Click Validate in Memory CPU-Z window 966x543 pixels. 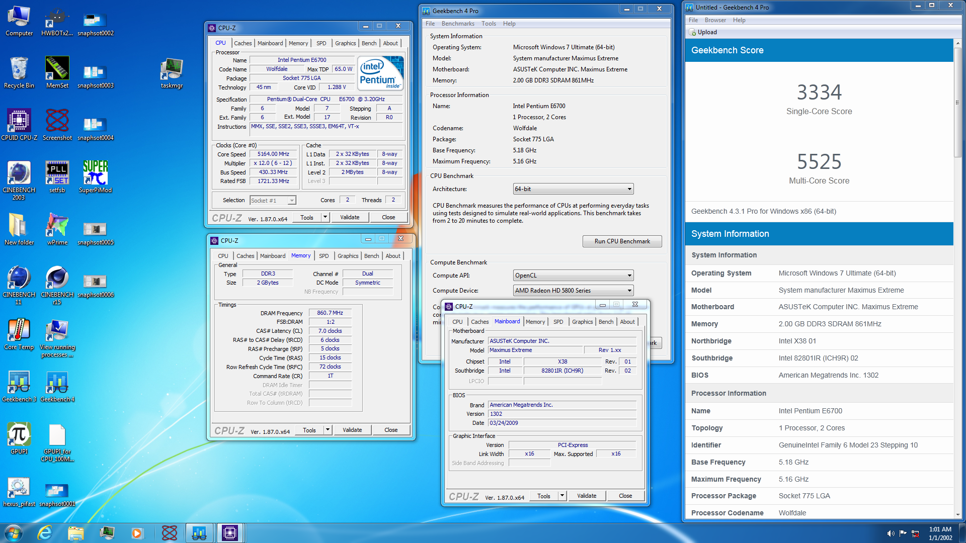[352, 430]
